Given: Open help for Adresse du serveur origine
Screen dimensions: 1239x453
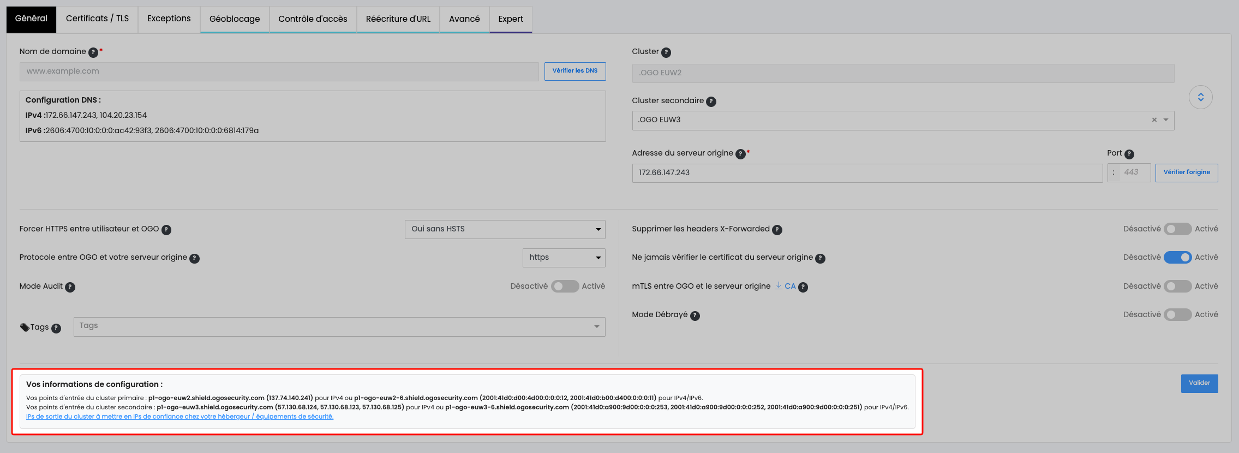Looking at the screenshot, I should point(740,154).
